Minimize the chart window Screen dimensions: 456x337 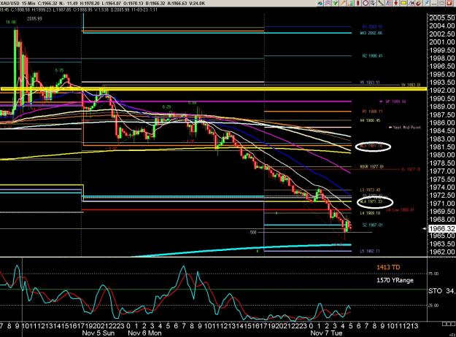(435, 3)
